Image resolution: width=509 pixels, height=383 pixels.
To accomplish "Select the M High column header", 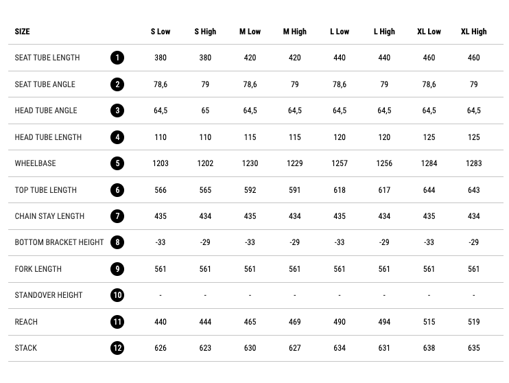I will coord(294,32).
